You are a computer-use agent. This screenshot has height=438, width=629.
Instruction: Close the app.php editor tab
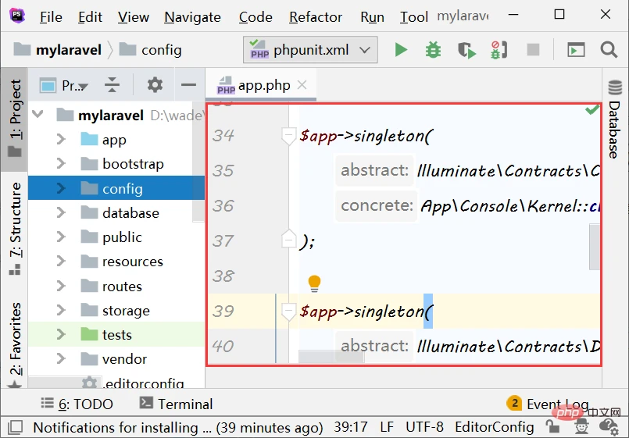302,85
